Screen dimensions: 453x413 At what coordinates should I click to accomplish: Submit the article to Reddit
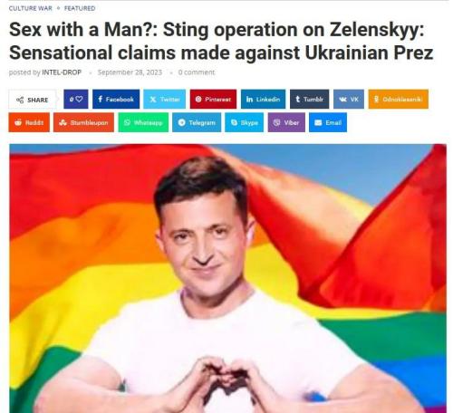pyautogui.click(x=29, y=122)
